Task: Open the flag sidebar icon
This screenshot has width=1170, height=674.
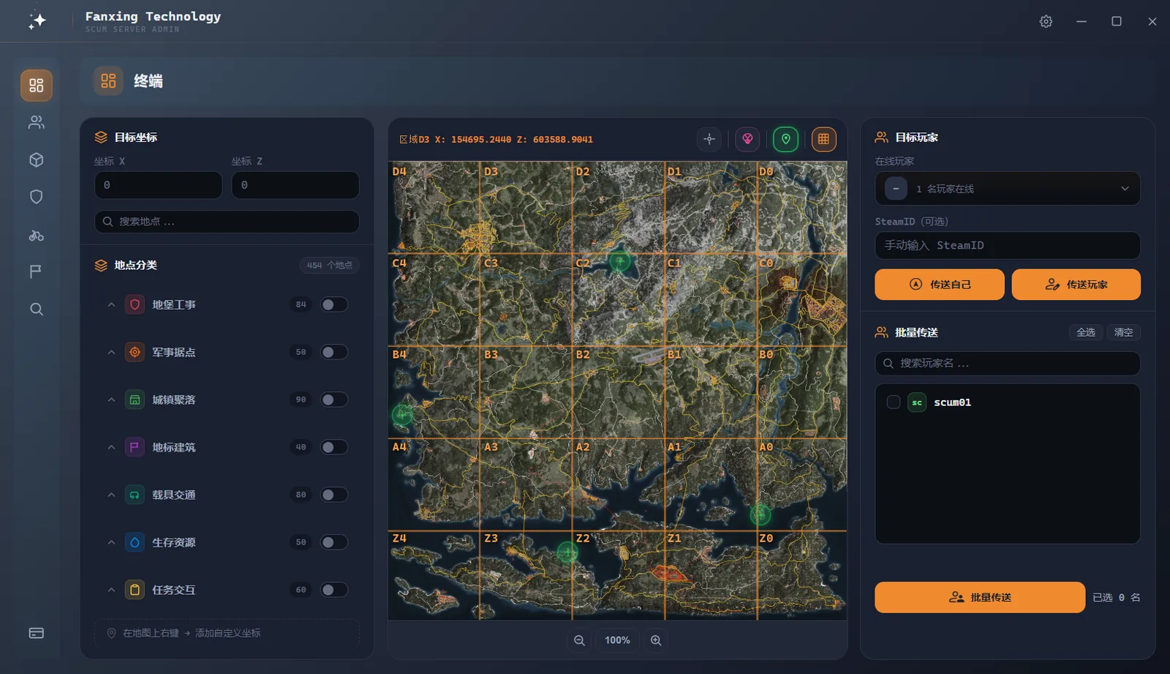Action: pos(37,272)
